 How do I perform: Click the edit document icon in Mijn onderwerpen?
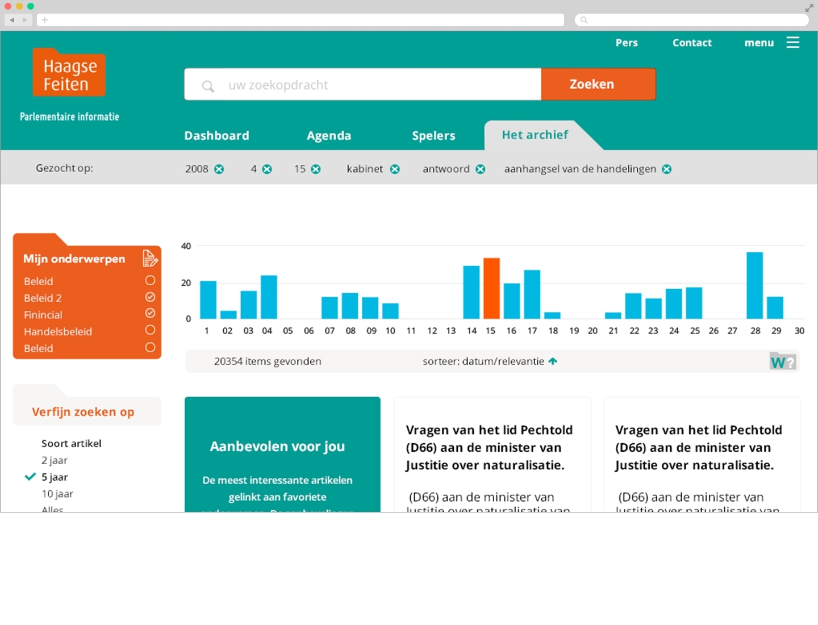pyautogui.click(x=149, y=259)
